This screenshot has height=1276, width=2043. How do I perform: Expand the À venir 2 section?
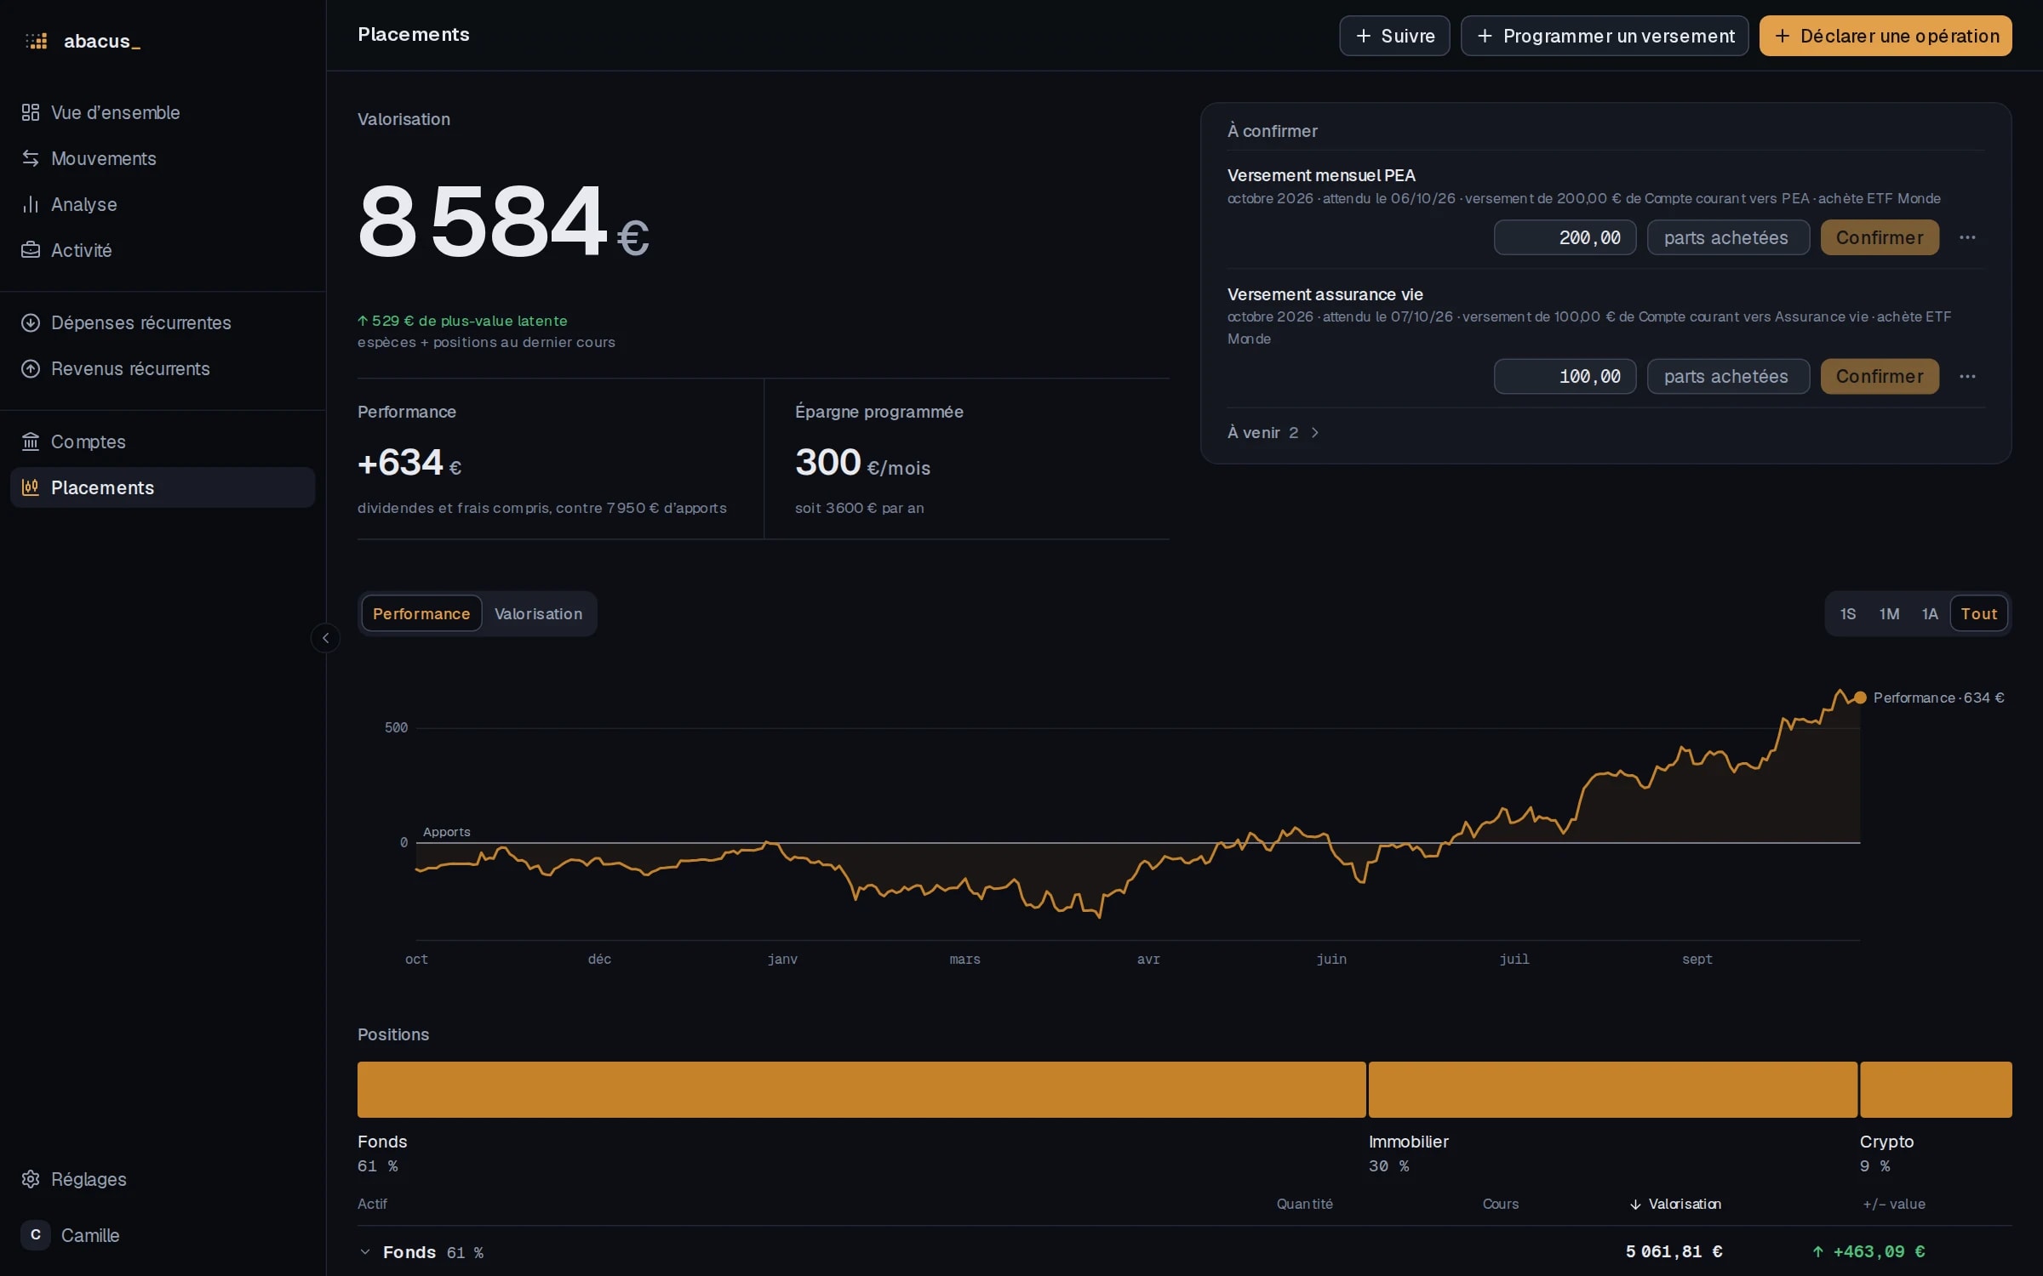[1273, 432]
